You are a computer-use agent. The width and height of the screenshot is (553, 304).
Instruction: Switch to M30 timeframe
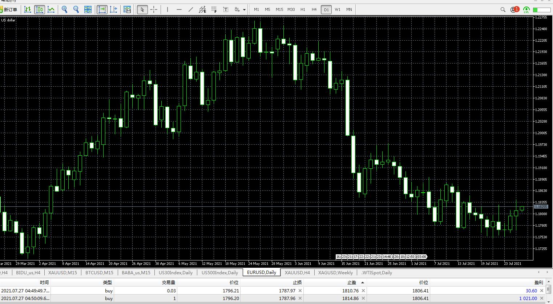tap(291, 10)
